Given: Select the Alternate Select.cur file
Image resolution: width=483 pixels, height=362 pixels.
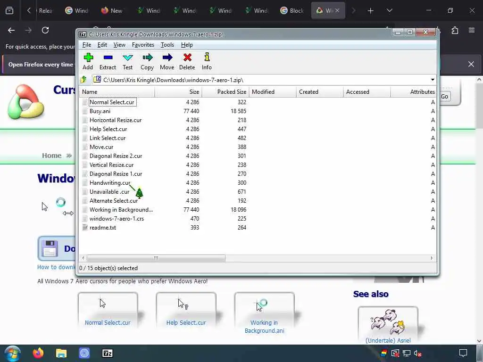Looking at the screenshot, I should coord(114,200).
